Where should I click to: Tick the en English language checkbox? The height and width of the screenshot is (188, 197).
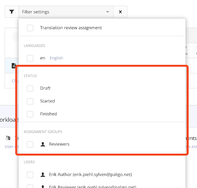coord(30,58)
